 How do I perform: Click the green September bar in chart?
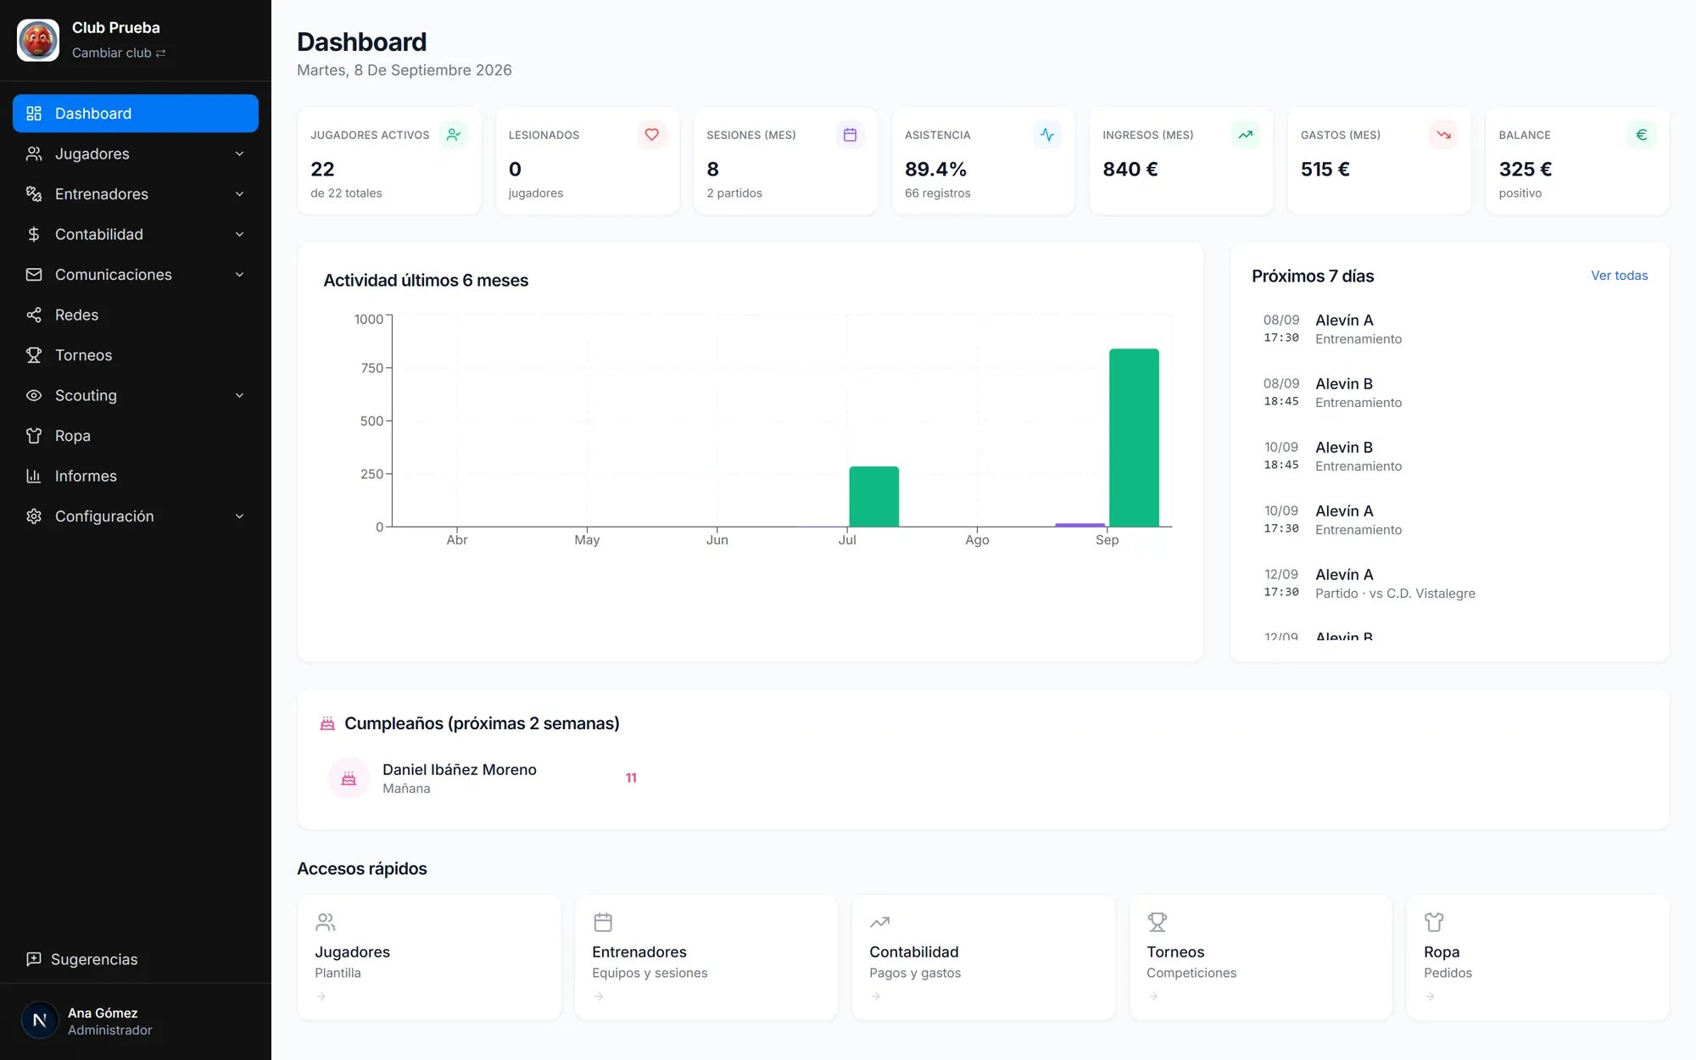[1134, 438]
